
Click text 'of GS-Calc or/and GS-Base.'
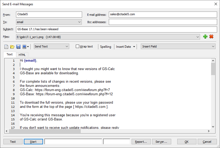[41, 119]
